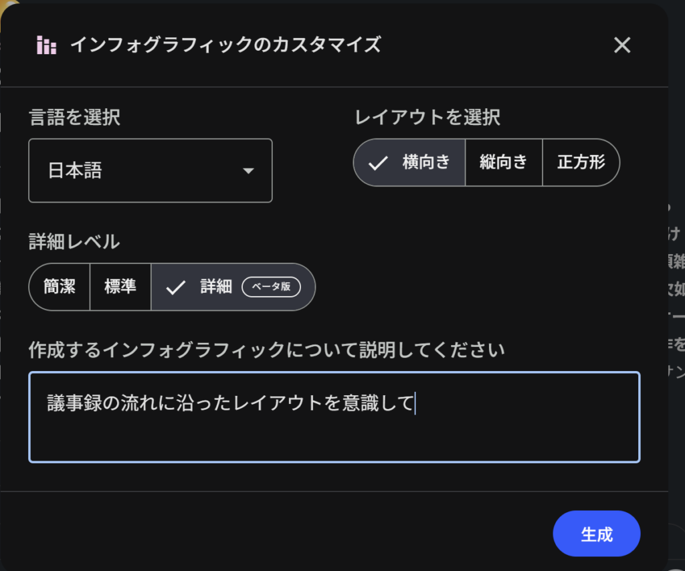Select the 詳細 detail level
Screen dimensions: 685x571
216,287
